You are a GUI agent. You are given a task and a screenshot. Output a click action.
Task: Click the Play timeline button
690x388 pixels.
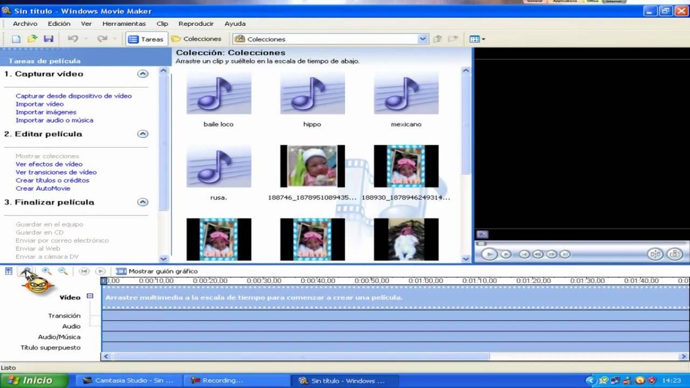[x=100, y=271]
